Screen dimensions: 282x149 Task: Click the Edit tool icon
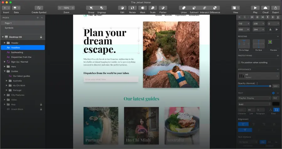point(122,8)
